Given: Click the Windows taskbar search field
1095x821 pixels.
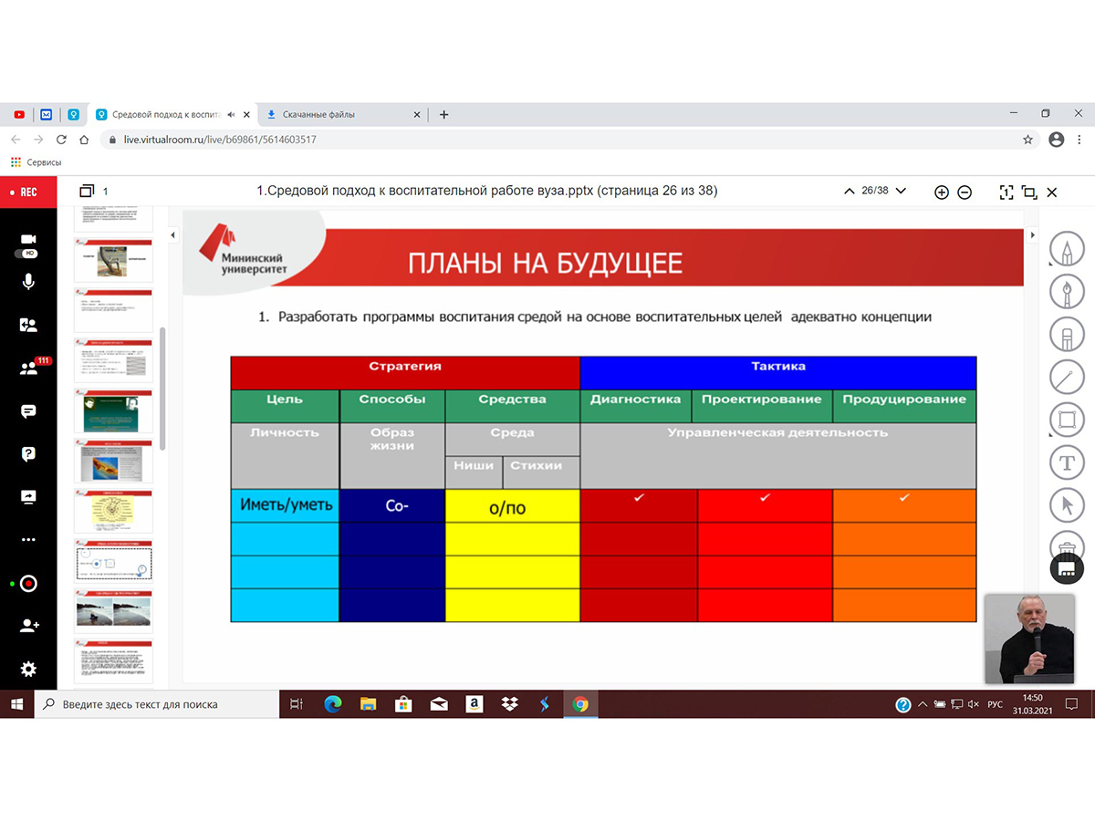Looking at the screenshot, I should click(x=157, y=704).
